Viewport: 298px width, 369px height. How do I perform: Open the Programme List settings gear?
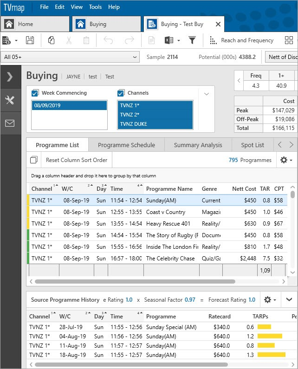286,160
